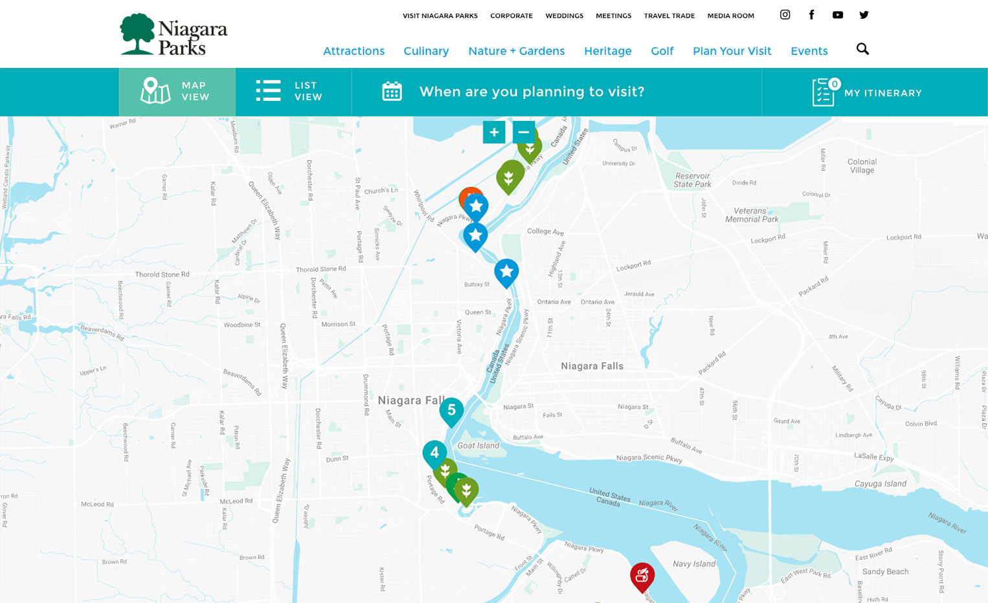Go to Visit Niagara Parks link
This screenshot has height=603, width=988.
click(x=440, y=16)
